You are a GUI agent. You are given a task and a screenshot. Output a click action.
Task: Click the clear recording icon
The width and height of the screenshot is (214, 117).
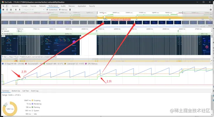pos(11,10)
